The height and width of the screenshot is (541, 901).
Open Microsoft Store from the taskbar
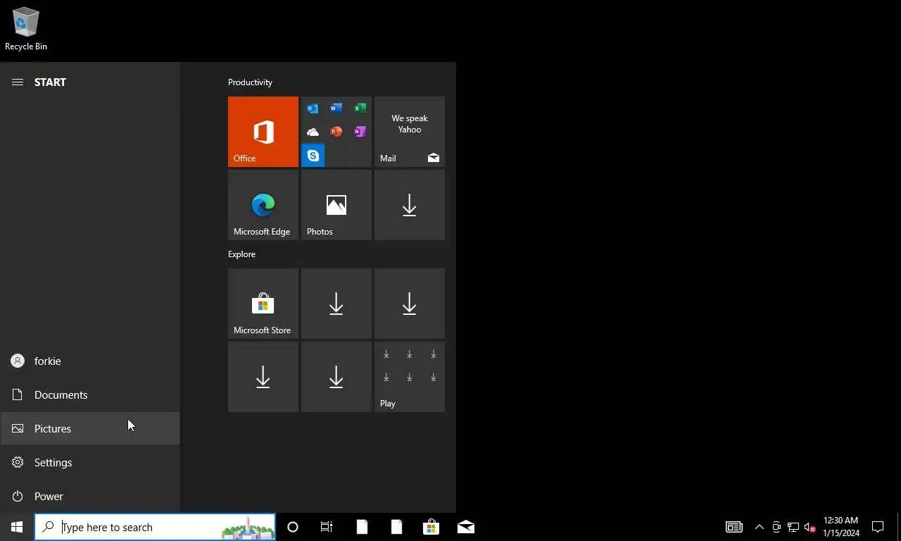[431, 527]
